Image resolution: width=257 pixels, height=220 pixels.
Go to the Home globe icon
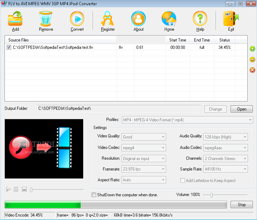tap(169, 19)
